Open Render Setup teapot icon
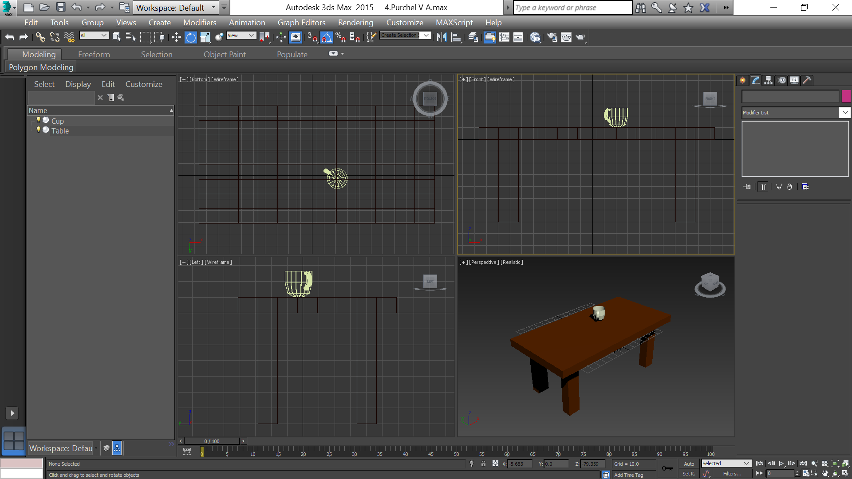 pyautogui.click(x=552, y=37)
